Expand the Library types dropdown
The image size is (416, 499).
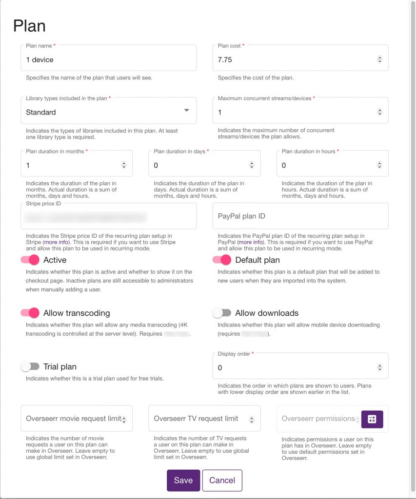(186, 111)
